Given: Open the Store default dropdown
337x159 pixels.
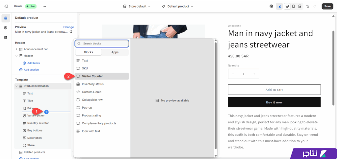Looking at the screenshot, I should (x=137, y=6).
